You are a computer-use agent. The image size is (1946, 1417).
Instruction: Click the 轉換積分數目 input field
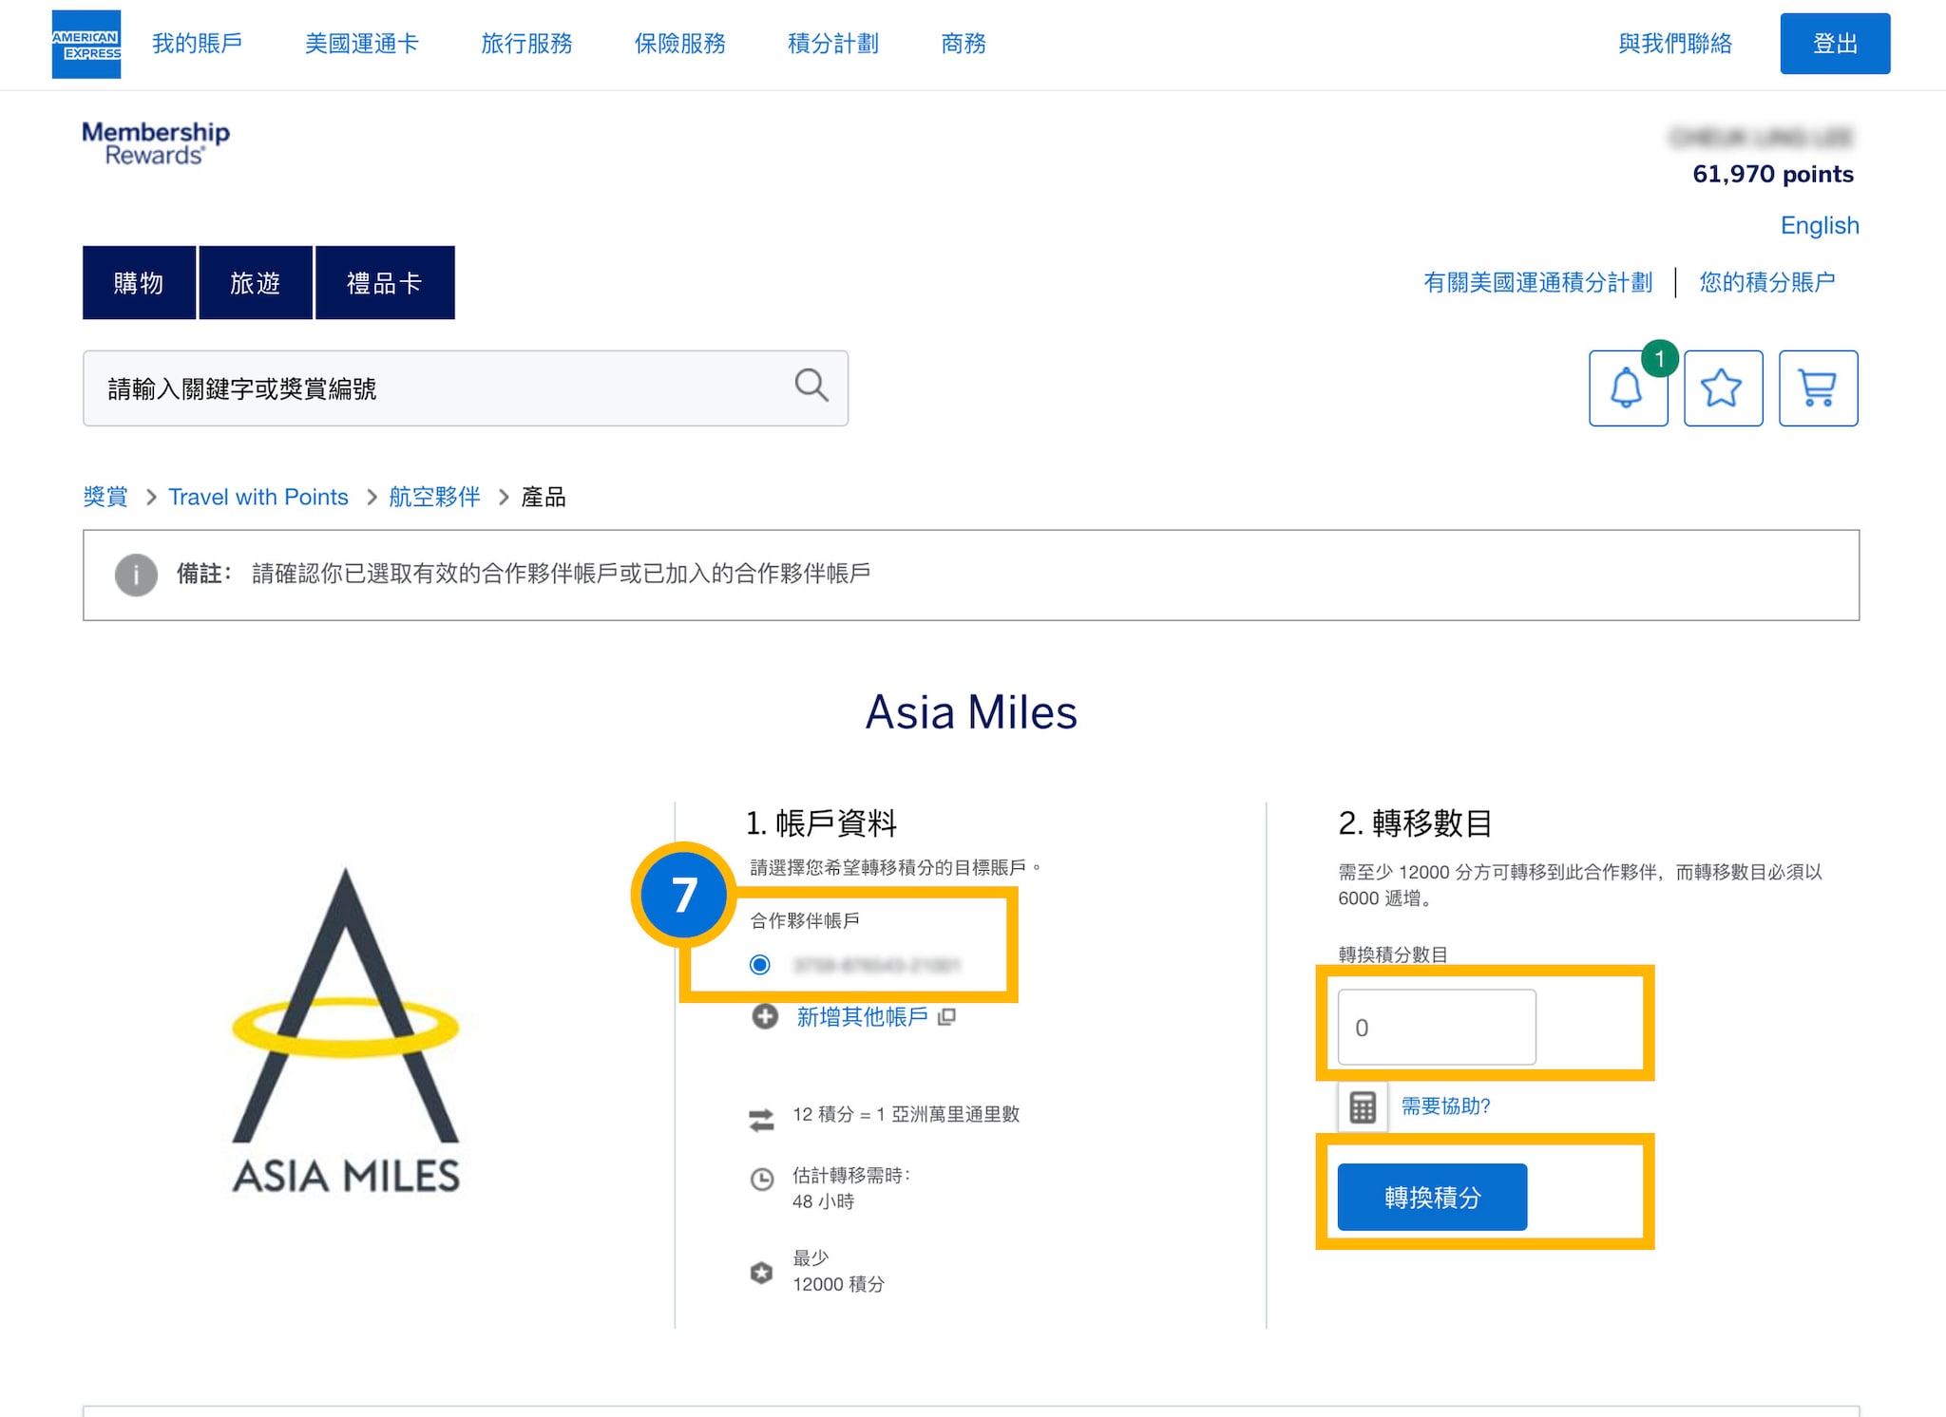pyautogui.click(x=1436, y=1028)
